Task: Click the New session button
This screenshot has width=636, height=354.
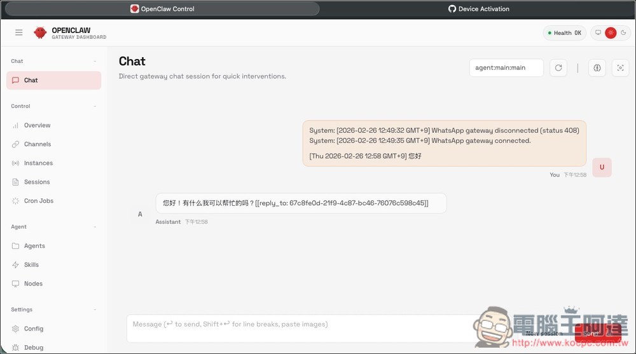Action: tap(544, 333)
